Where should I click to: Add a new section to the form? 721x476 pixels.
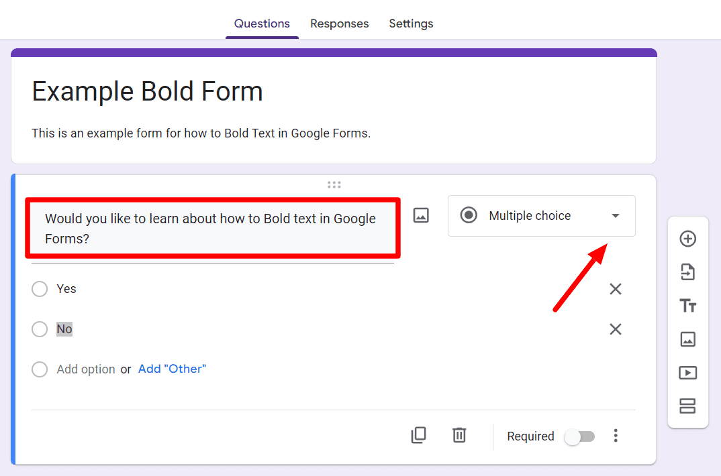[x=687, y=406]
